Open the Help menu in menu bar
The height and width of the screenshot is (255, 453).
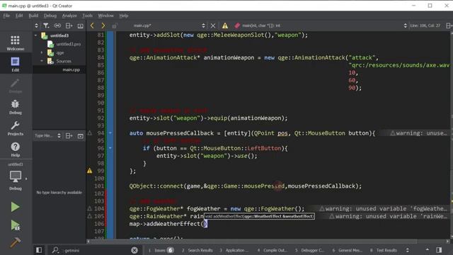[124, 16]
